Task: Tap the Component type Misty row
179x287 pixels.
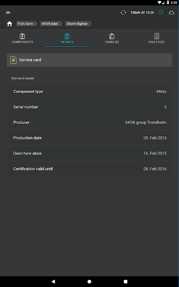Action: pos(89,91)
